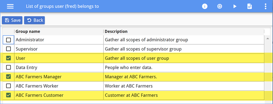
Task: Click the page title 'List of groups user (fred) belongs to'
Action: (62, 7)
